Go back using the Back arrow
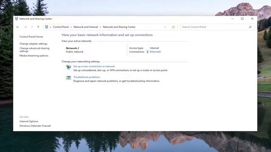Viewport: 271px width, 152px height. coord(18,27)
